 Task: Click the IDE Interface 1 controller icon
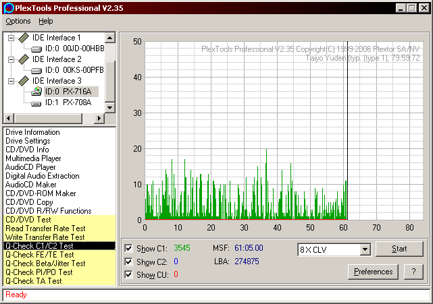24,38
